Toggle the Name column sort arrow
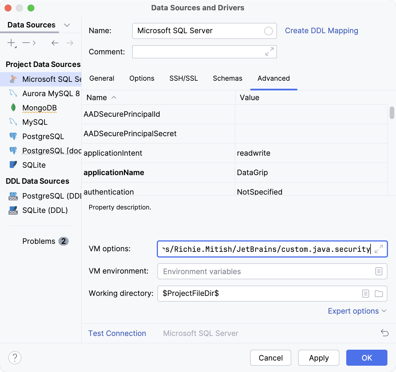396x372 pixels. coord(114,98)
